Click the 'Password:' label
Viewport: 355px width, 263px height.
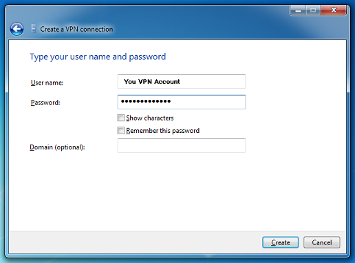45,103
